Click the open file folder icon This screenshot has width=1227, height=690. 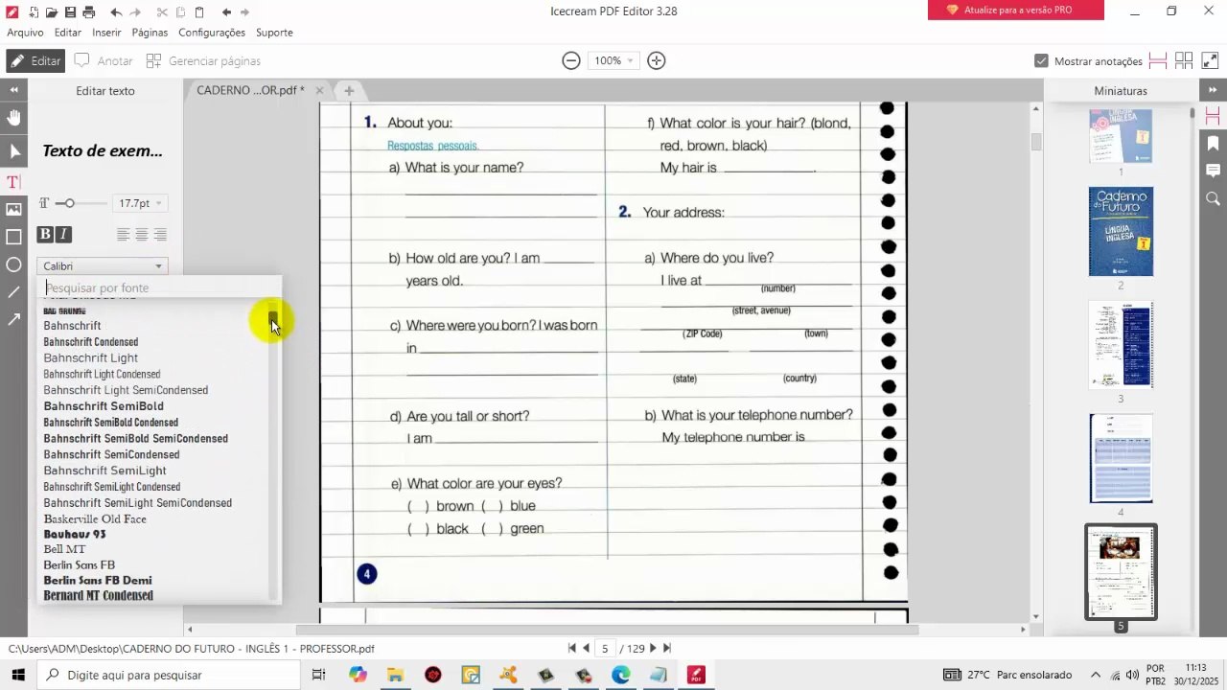click(x=52, y=12)
